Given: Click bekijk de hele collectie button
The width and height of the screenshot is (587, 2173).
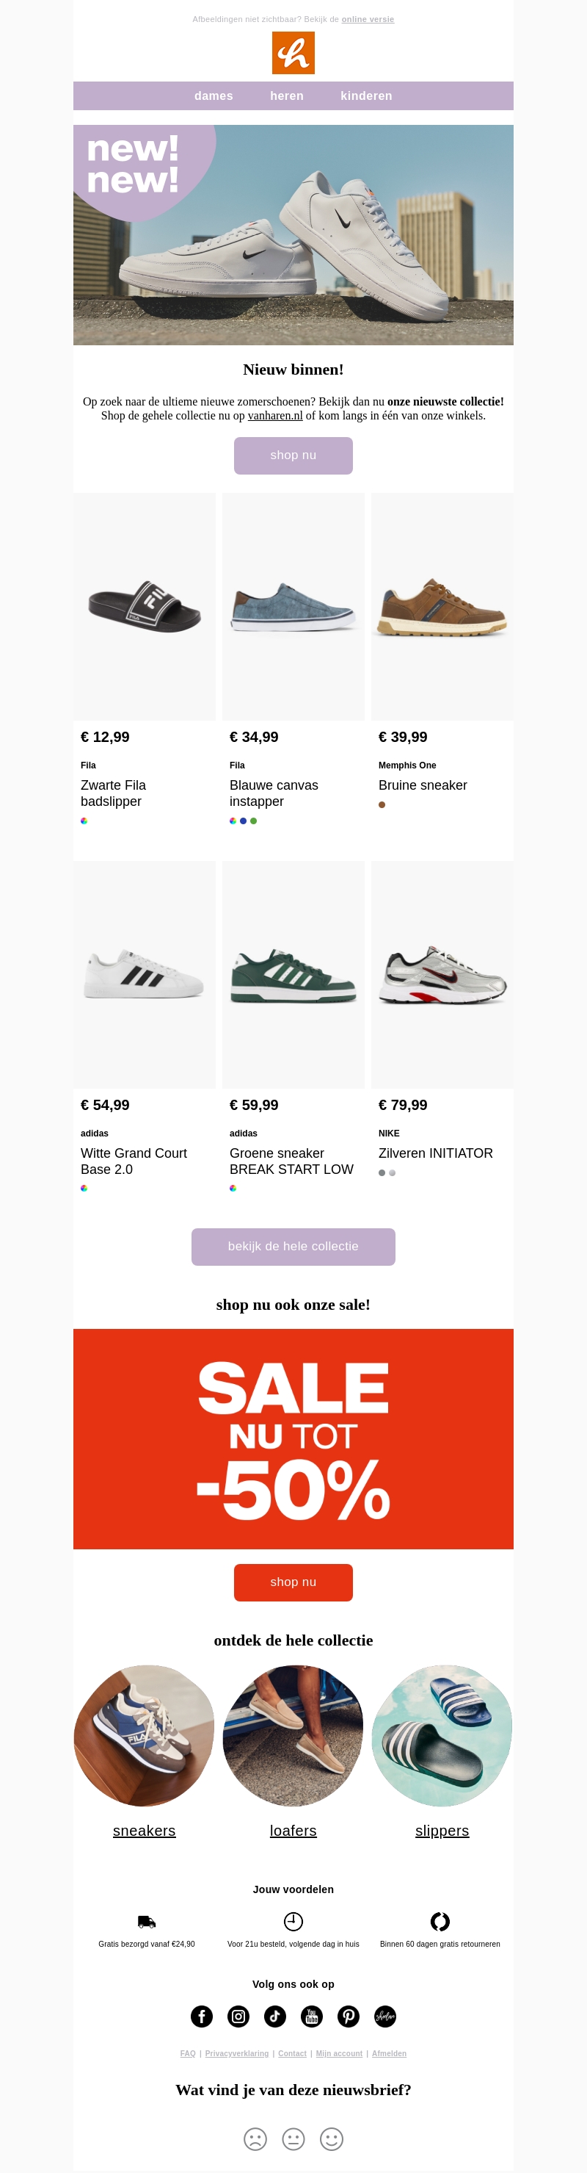Looking at the screenshot, I should [293, 1246].
